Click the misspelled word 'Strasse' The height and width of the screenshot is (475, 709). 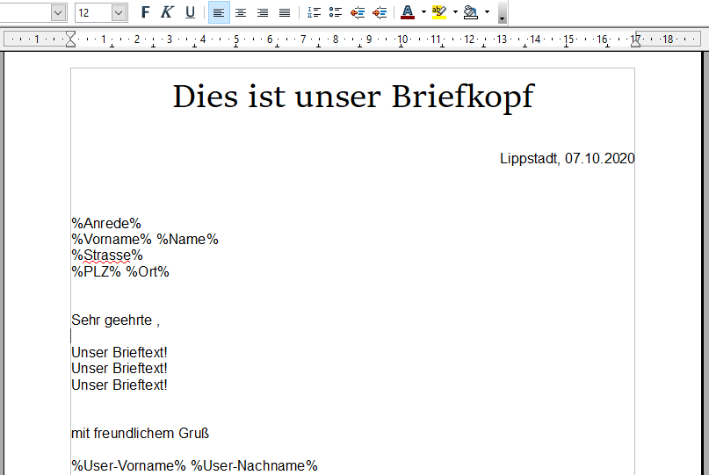point(107,255)
